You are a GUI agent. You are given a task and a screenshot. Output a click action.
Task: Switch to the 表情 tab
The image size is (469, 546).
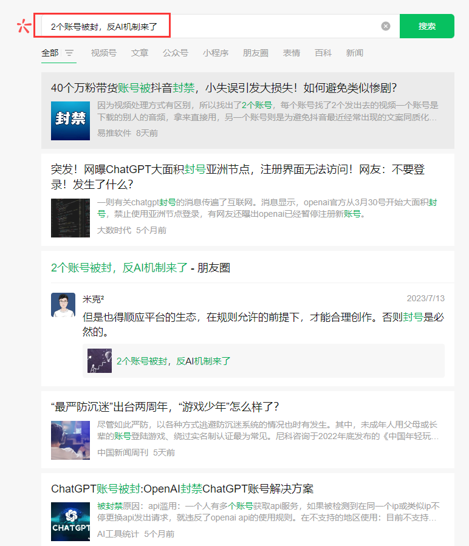[x=291, y=53]
